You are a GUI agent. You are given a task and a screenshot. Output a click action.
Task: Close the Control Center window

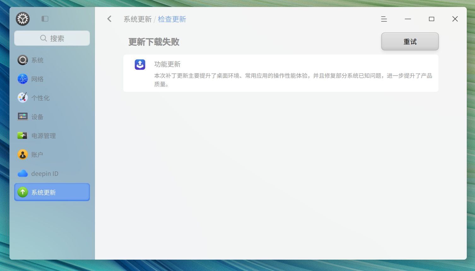click(x=455, y=19)
